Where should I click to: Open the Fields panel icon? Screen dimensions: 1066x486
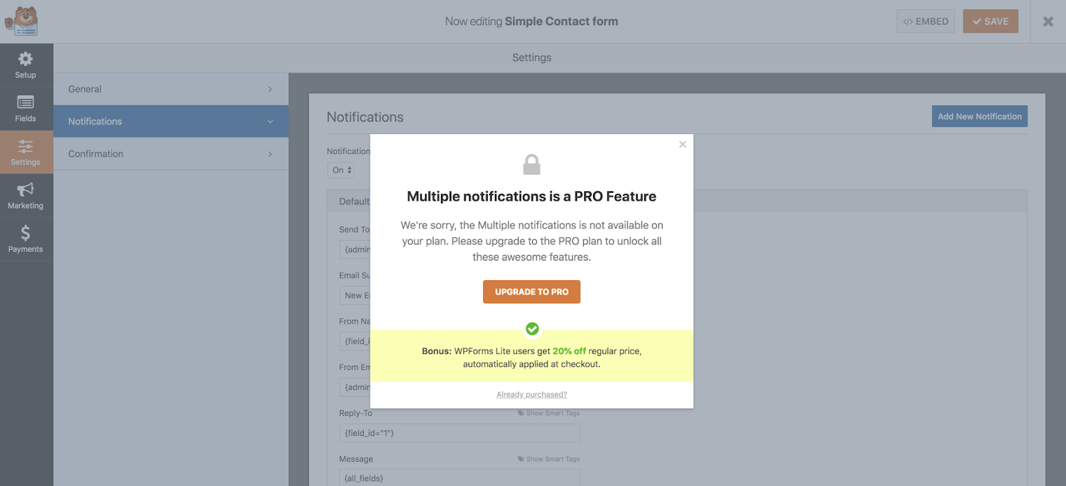(25, 102)
